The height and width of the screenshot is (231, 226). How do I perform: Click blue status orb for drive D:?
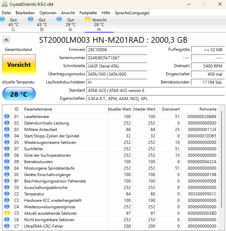(x=31, y=19)
